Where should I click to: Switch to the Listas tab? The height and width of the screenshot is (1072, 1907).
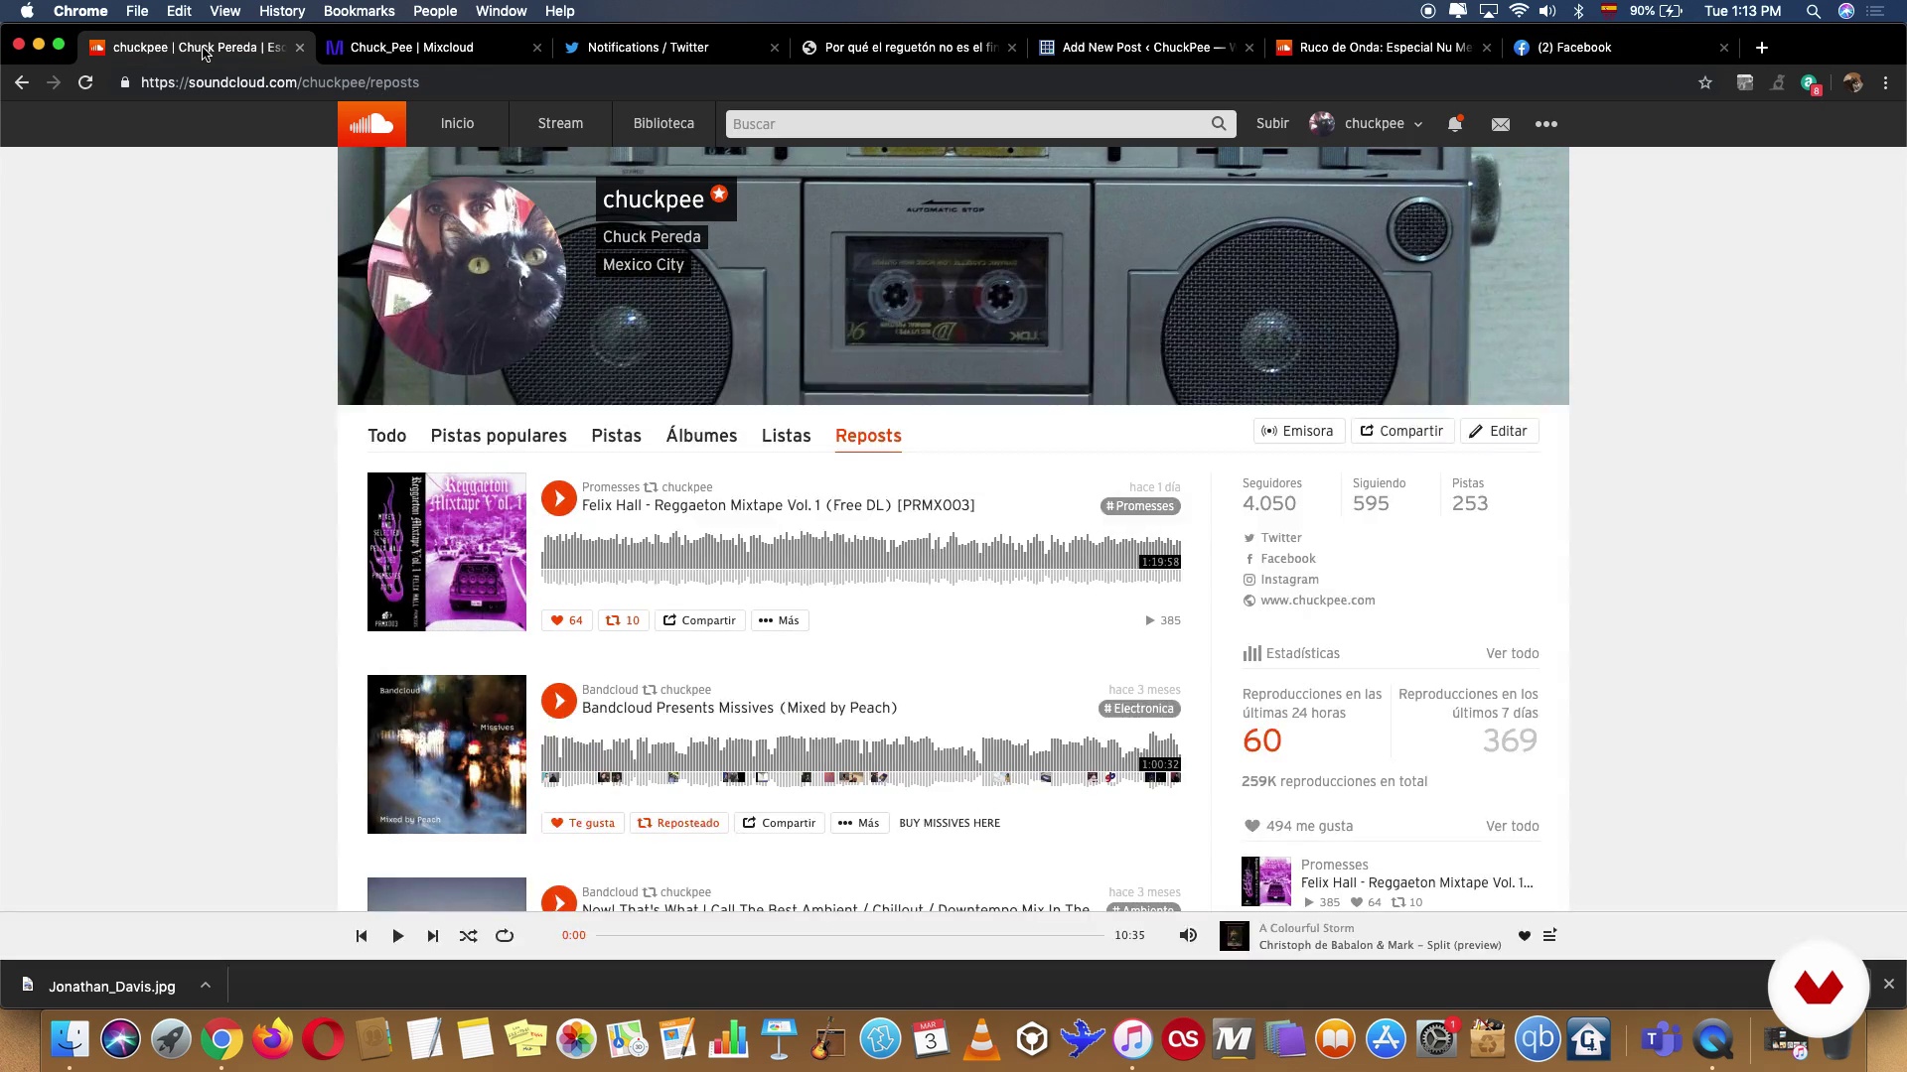(x=787, y=436)
